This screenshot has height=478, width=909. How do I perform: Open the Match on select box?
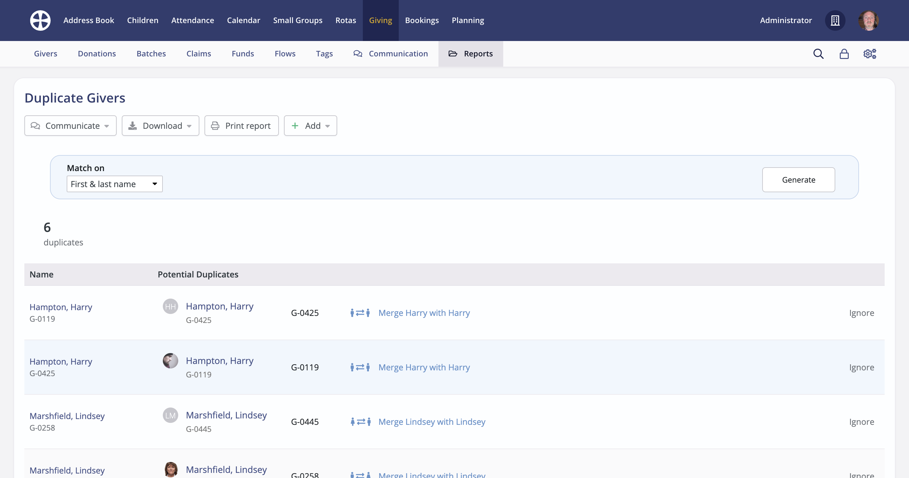(114, 184)
